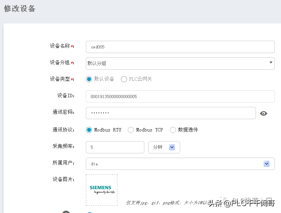Image resolution: width=281 pixels, height=213 pixels.
Task: Click the Siemens device image thumbnail
Action: [x=102, y=190]
